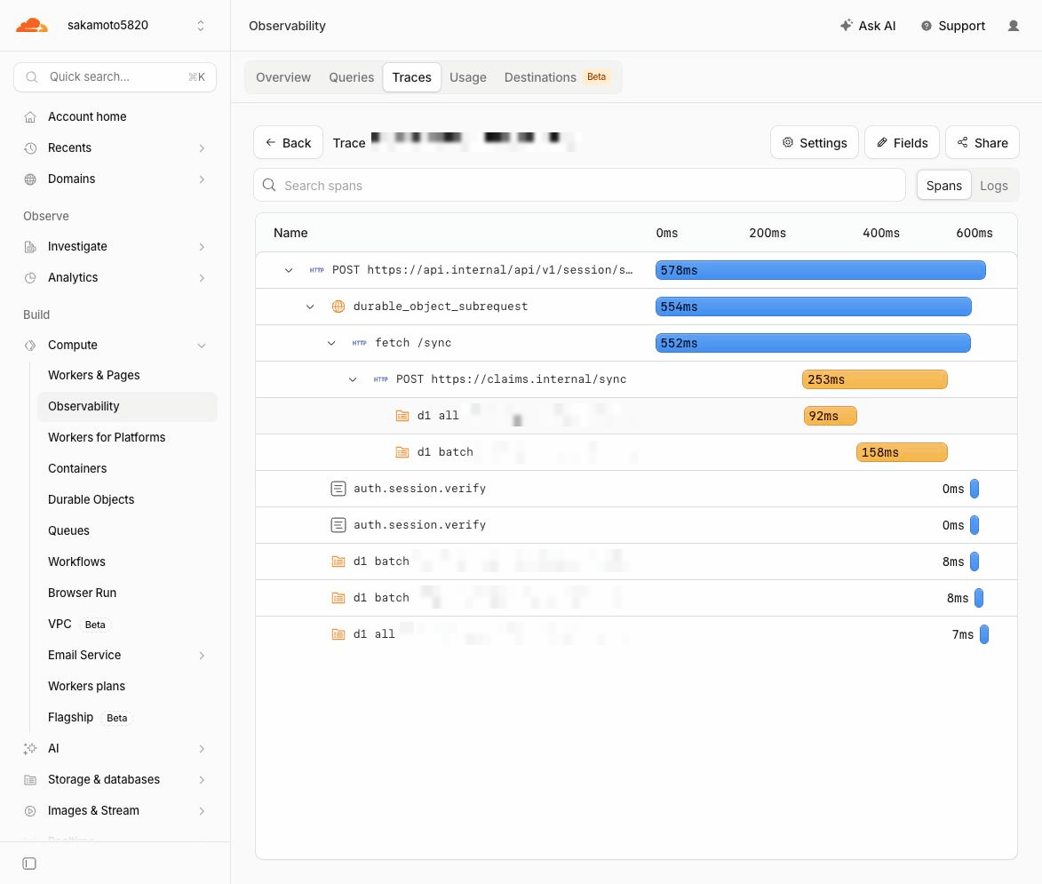Collapse the durable_object_subrequest span
Image resolution: width=1042 pixels, height=884 pixels.
[x=310, y=307]
